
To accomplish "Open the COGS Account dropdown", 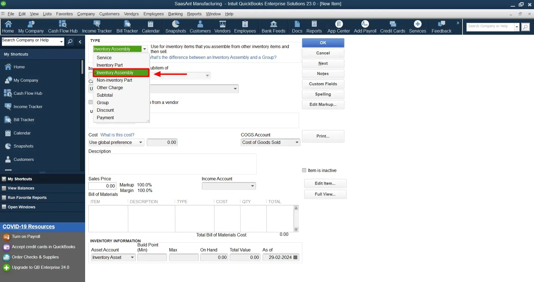I will [x=297, y=142].
